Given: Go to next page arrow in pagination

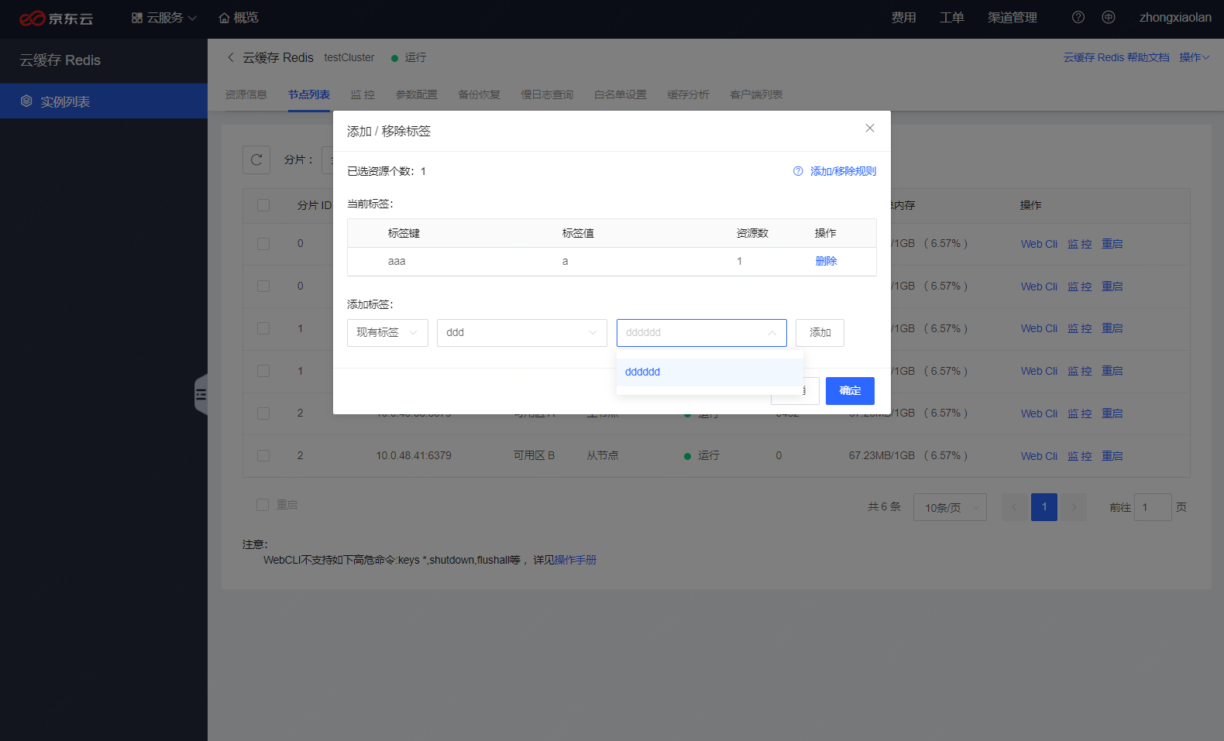Looking at the screenshot, I should pos(1074,507).
